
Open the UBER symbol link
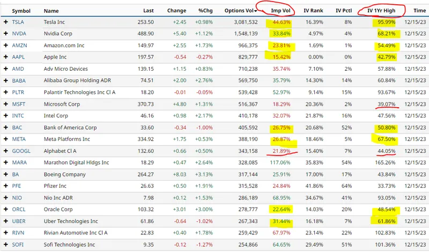click(19, 221)
